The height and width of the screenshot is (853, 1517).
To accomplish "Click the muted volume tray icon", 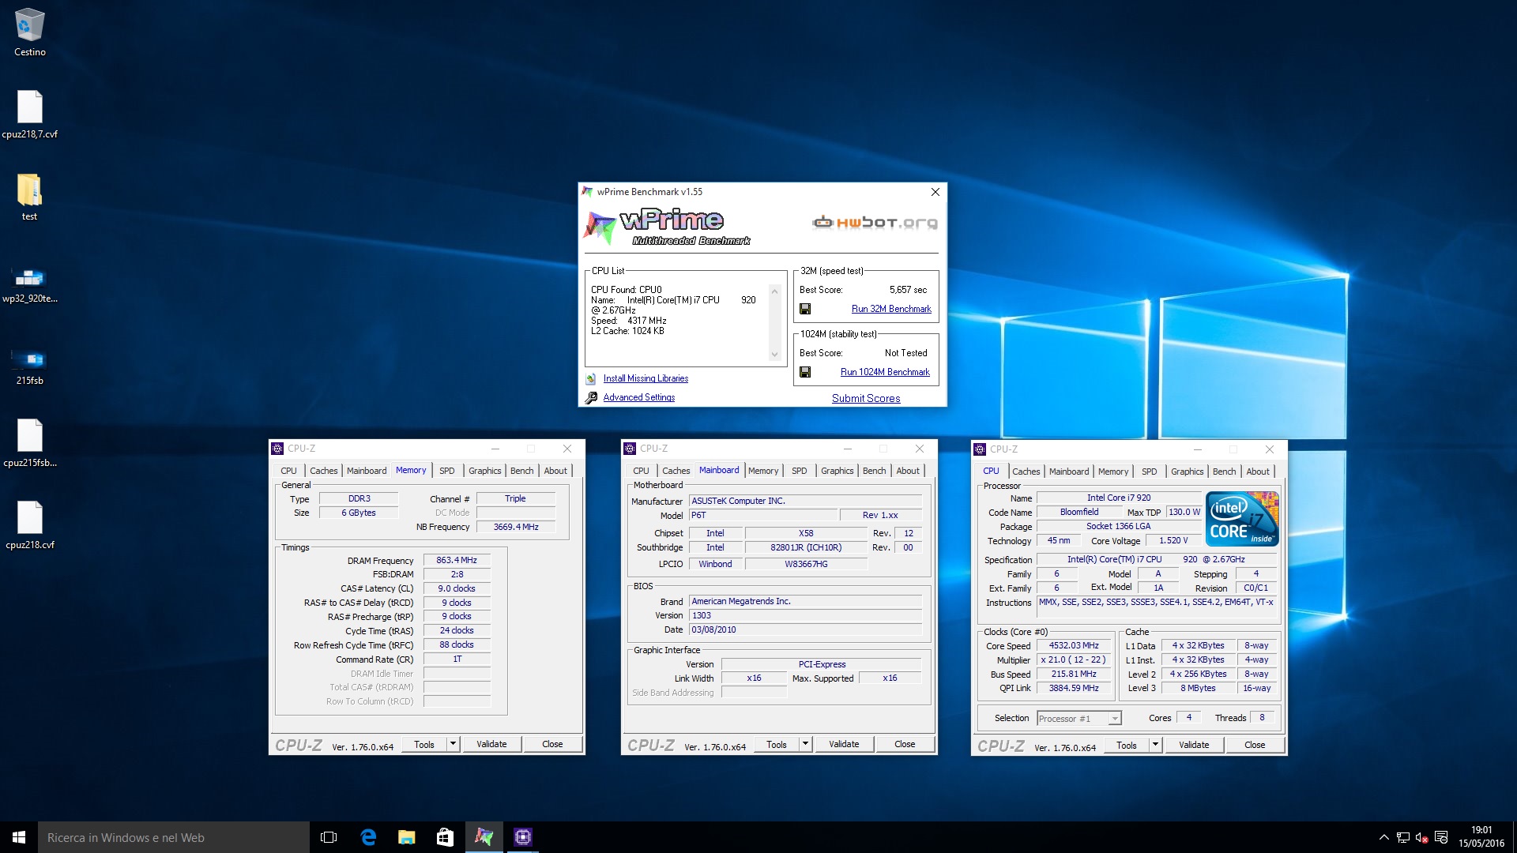I will point(1421,837).
